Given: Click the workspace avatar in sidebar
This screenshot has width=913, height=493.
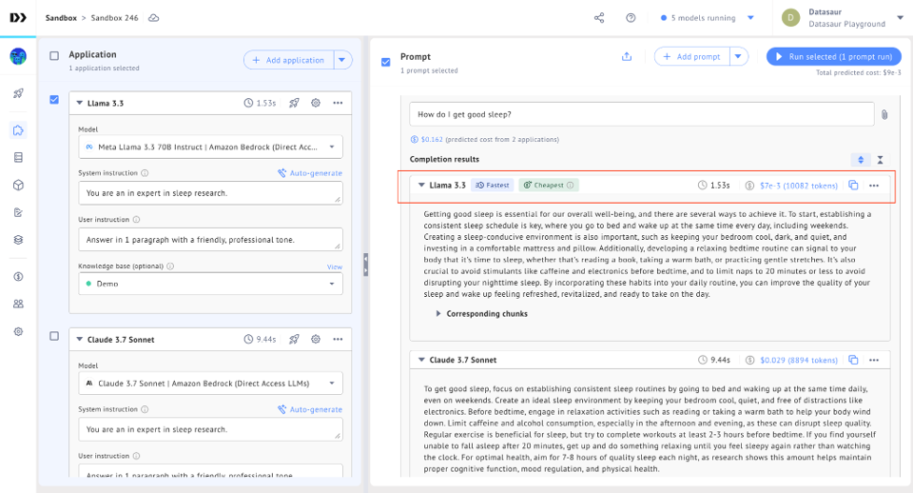Looking at the screenshot, I should [x=18, y=56].
